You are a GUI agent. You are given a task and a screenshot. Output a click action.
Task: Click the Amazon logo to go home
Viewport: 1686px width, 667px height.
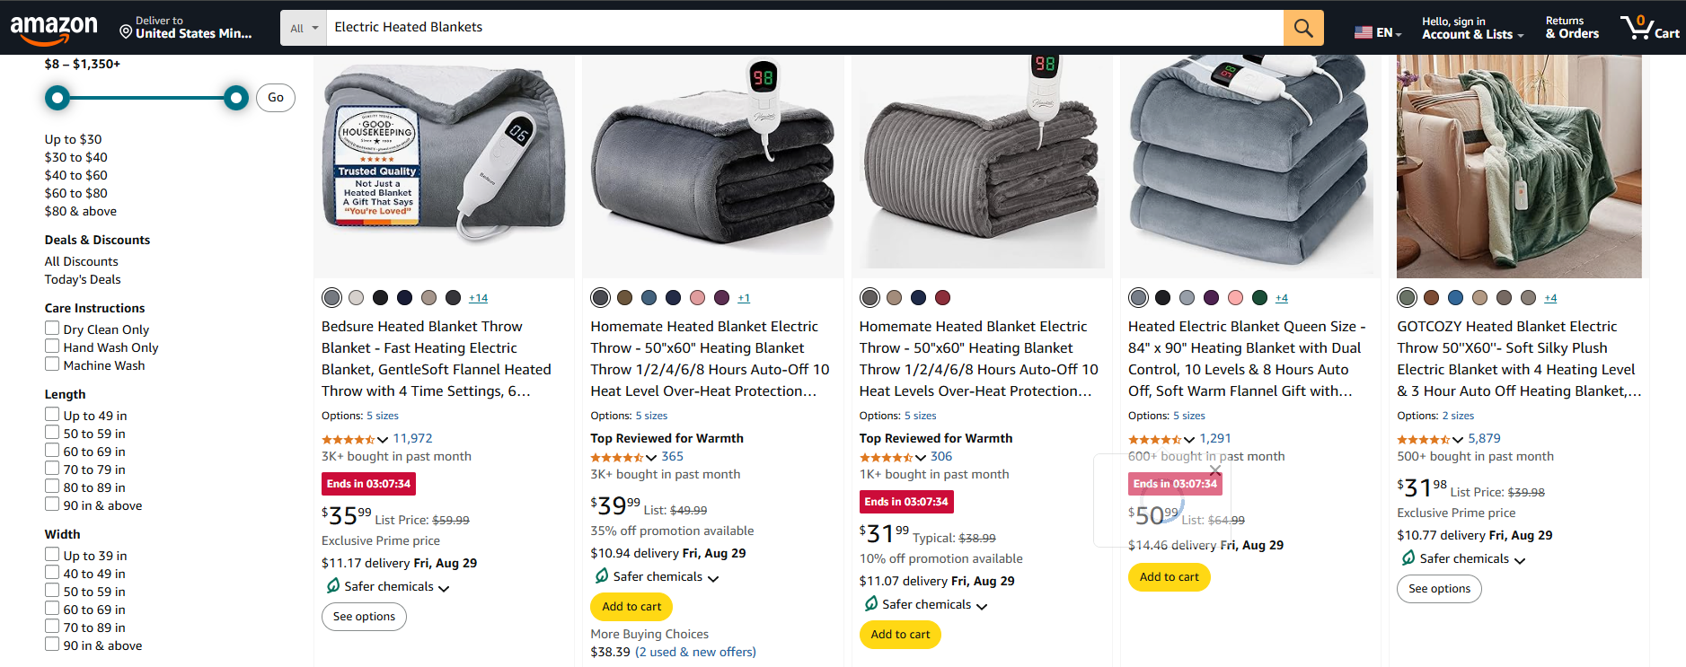tap(55, 27)
